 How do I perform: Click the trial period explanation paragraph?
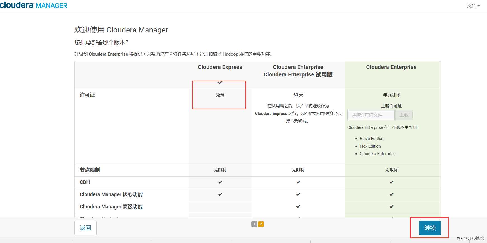298,114
